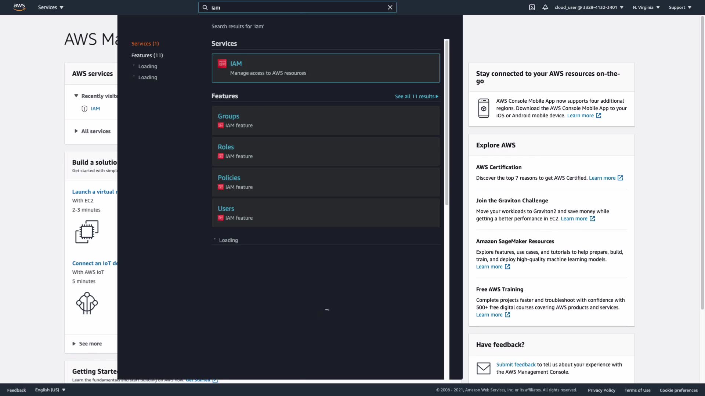705x396 pixels.
Task: Click the mobile phone app icon
Action: (484, 108)
